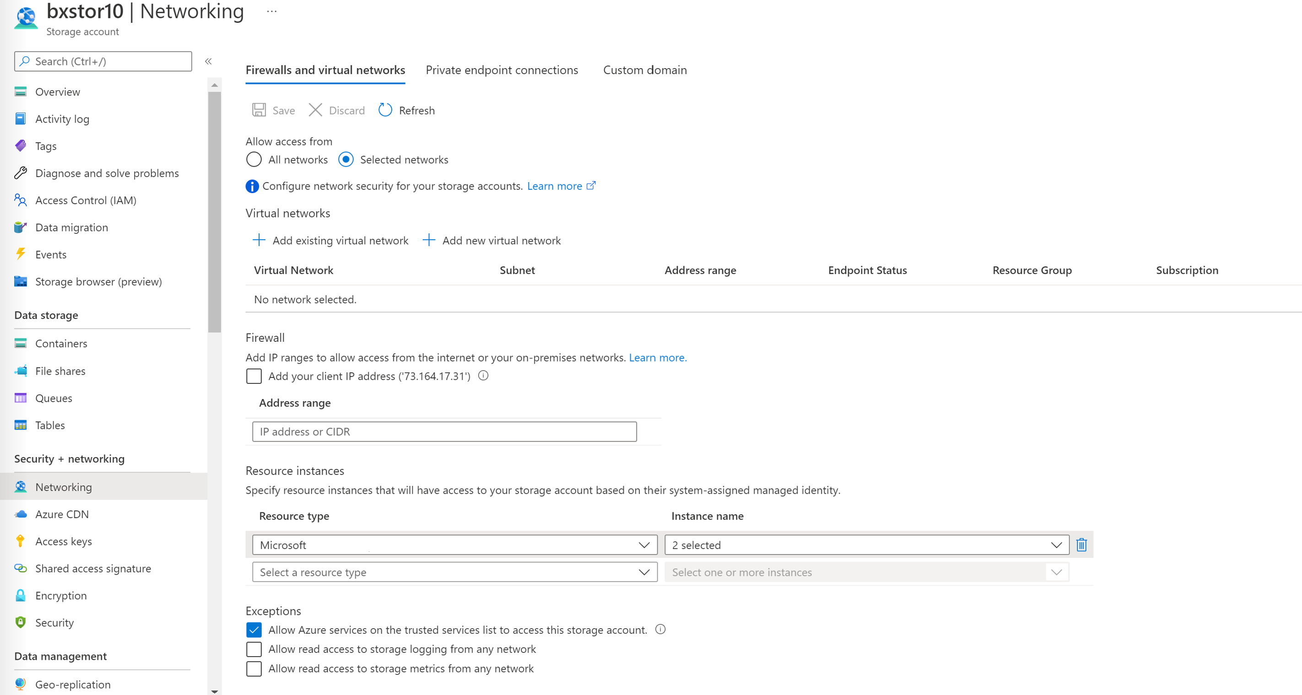Select the Activity log sidebar item
This screenshot has height=695, width=1302.
tap(63, 119)
